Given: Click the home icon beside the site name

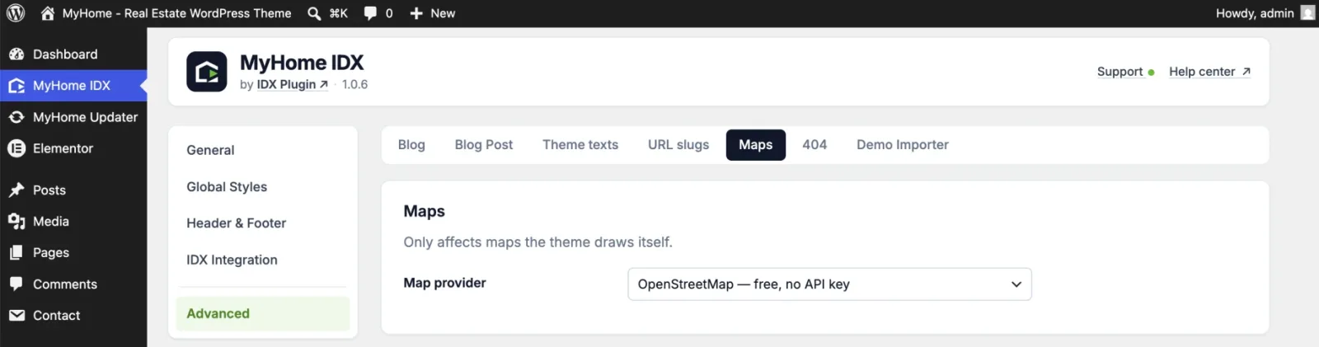Looking at the screenshot, I should pyautogui.click(x=48, y=13).
